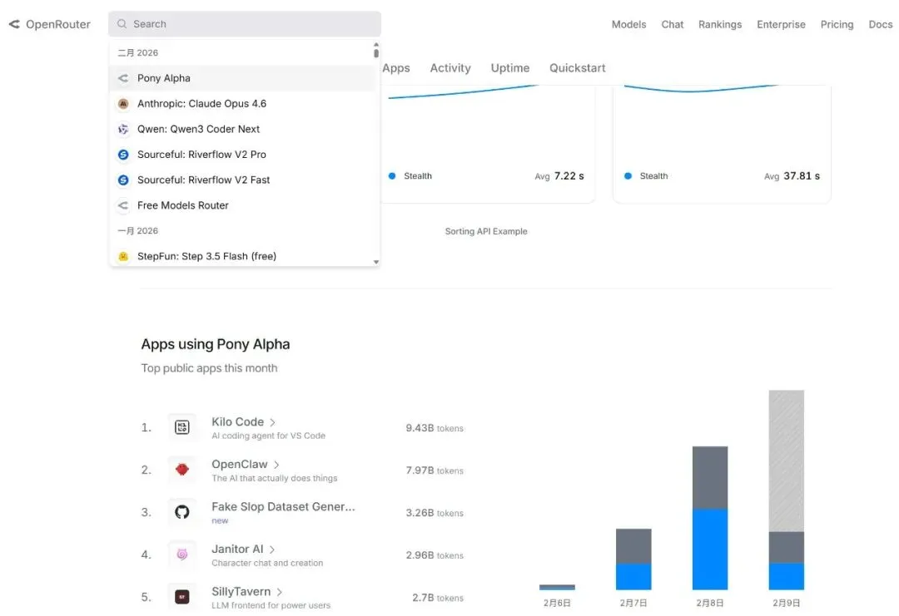Open the Janitor AI app icon

click(x=181, y=554)
